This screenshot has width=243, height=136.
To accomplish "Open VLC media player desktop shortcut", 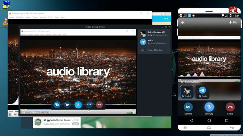I will click(x=5, y=22).
